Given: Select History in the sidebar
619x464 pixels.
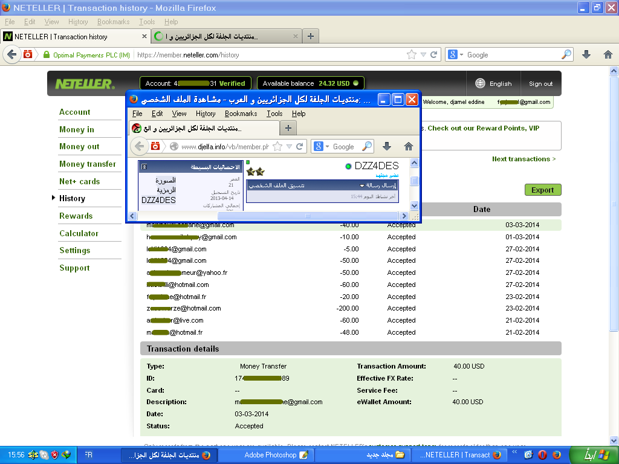Looking at the screenshot, I should click(x=72, y=198).
